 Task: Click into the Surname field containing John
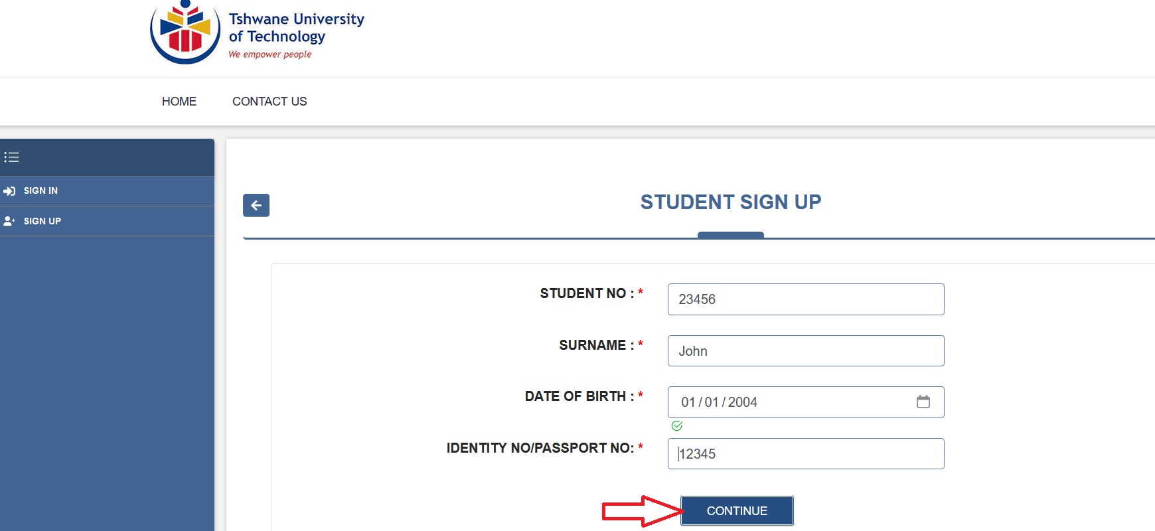[x=805, y=351]
